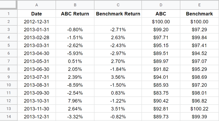
Task: Select column E header
Action: click(200, 5)
